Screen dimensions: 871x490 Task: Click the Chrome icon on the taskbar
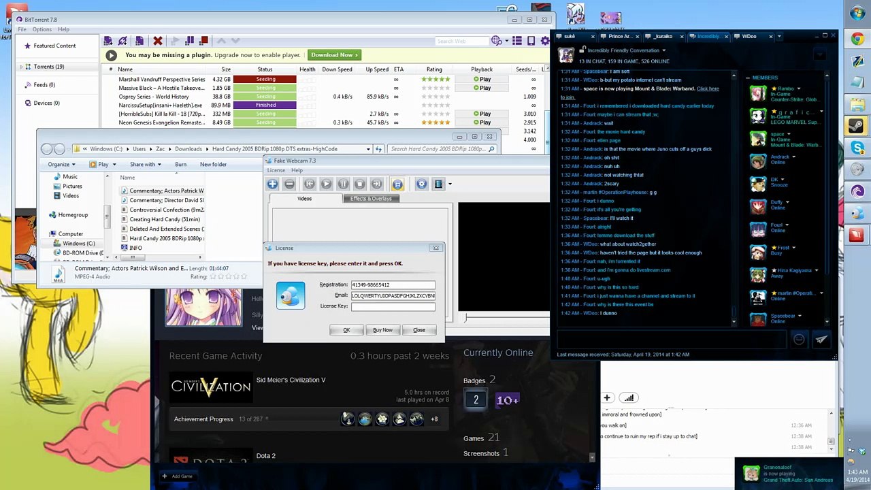tap(857, 38)
